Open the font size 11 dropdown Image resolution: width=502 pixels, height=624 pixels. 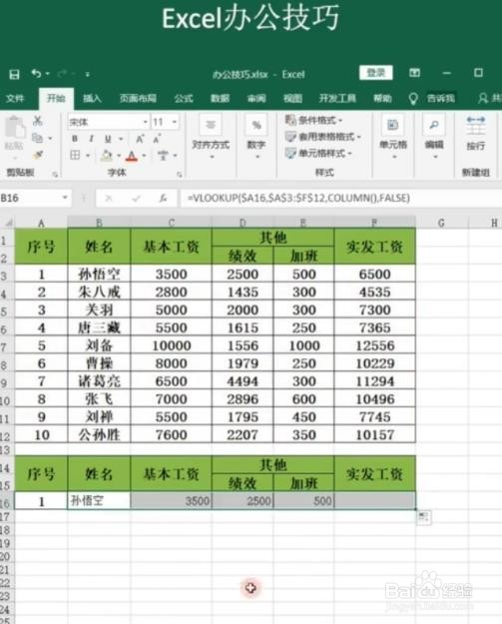tap(175, 122)
